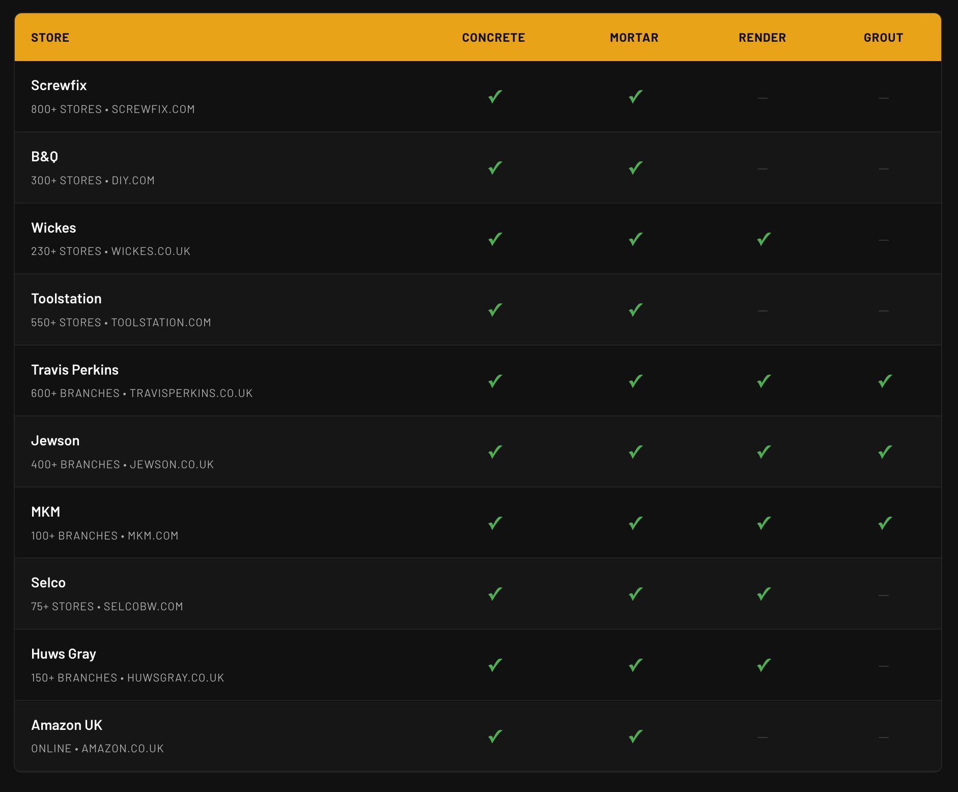
Task: Select the Travis Perkins store name
Action: [x=75, y=370]
